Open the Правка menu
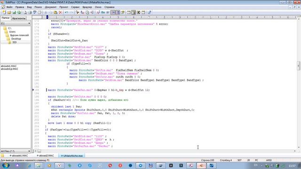Image resolution: width=301 pixels, height=169 pixels. [x=20, y=7]
